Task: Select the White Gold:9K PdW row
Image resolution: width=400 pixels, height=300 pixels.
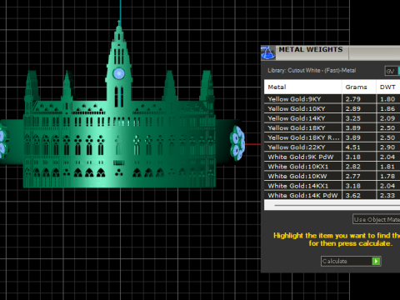Action: point(332,157)
